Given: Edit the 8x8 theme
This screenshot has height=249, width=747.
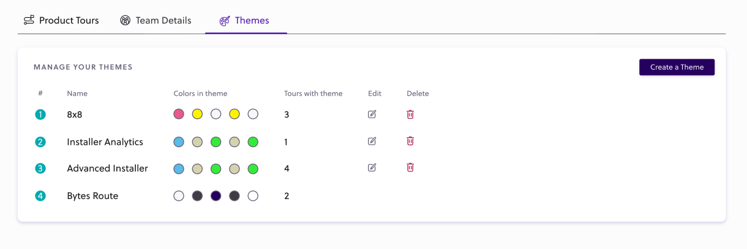Looking at the screenshot, I should (x=372, y=114).
